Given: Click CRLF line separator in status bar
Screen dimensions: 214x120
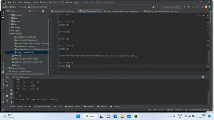Looking at the screenshot, I should (x=155, y=110).
